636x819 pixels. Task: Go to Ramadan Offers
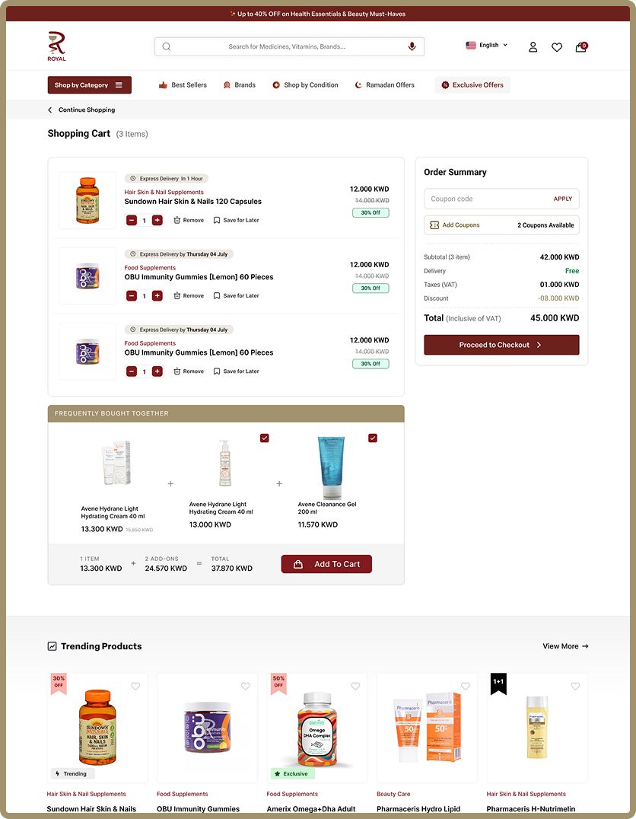coord(384,85)
